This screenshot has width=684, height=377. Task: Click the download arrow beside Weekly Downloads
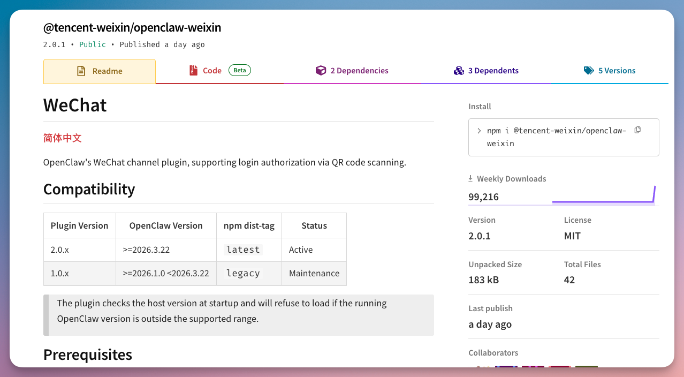tap(470, 179)
